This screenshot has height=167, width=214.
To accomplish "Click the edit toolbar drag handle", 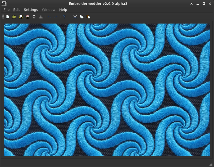I will click(70, 17).
